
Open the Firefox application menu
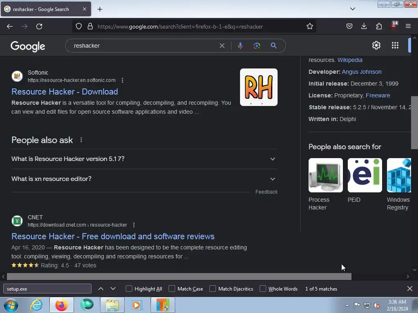(408, 26)
